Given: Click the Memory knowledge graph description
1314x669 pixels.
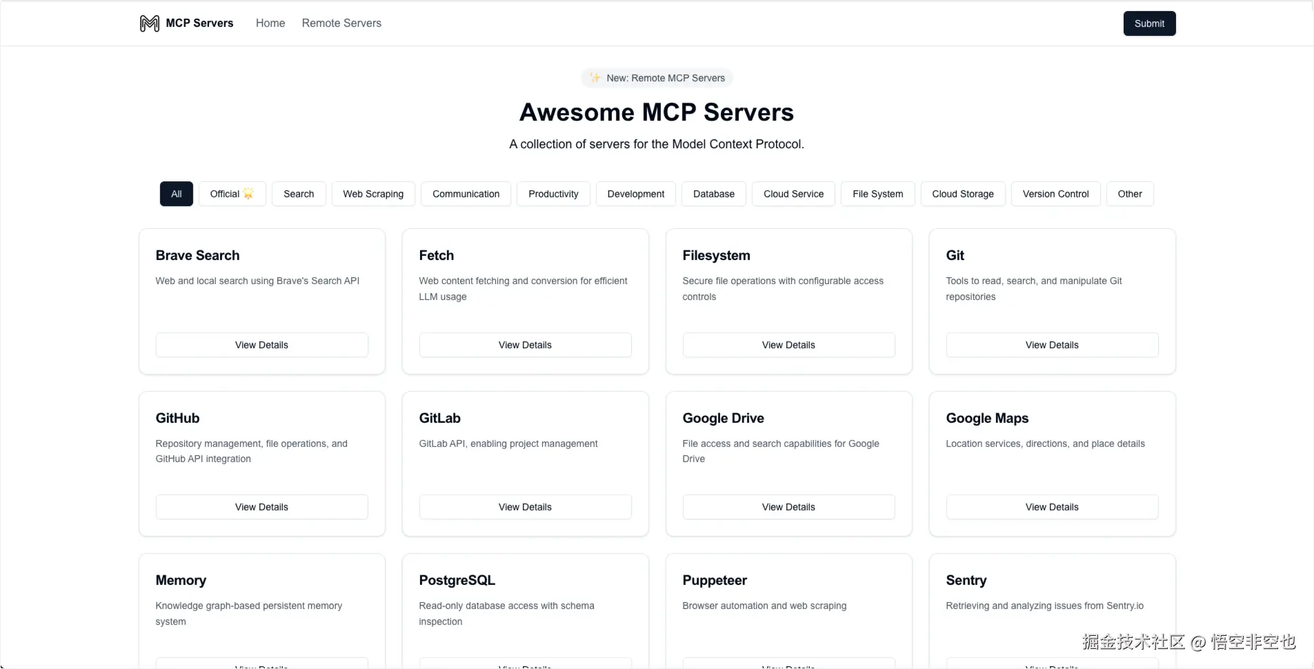Looking at the screenshot, I should [x=249, y=613].
